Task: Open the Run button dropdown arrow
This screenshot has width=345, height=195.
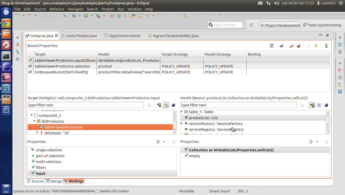Action: (x=92, y=16)
